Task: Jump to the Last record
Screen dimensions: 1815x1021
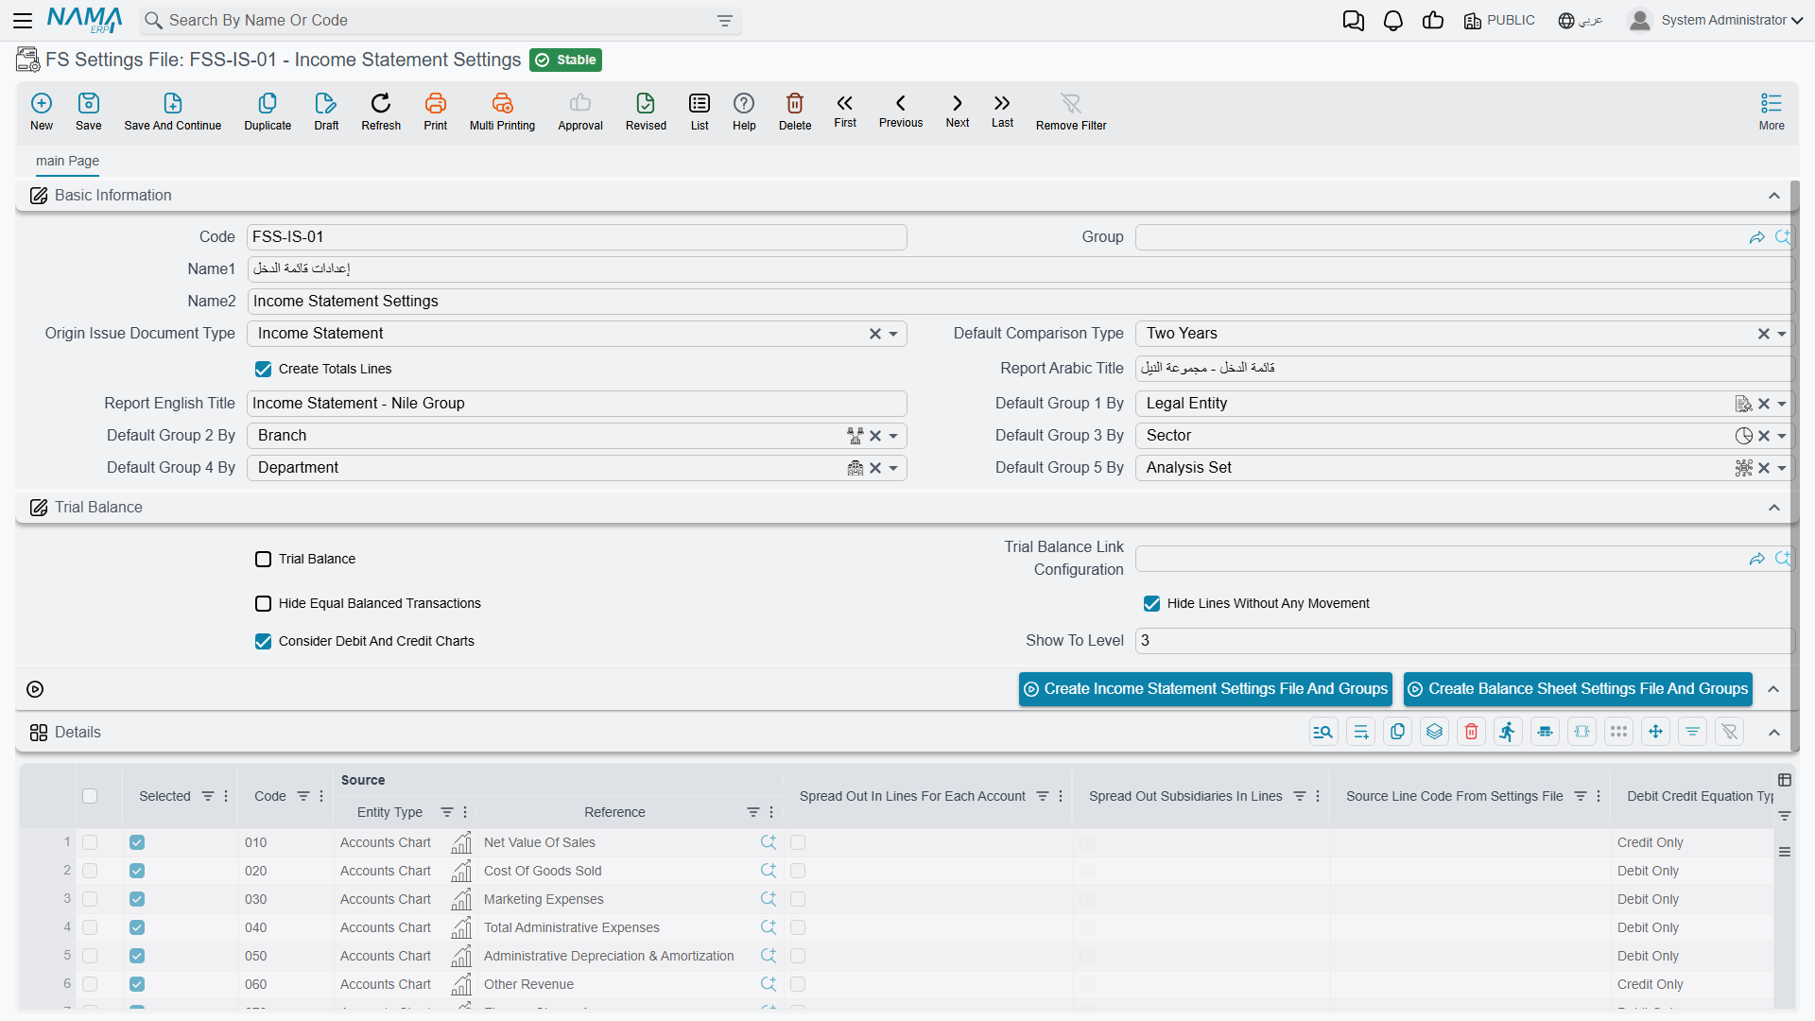Action: coord(1002,103)
